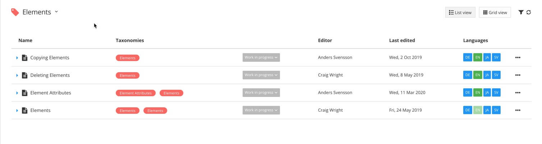Click the Element Attributes taxonomy tag

(135, 93)
